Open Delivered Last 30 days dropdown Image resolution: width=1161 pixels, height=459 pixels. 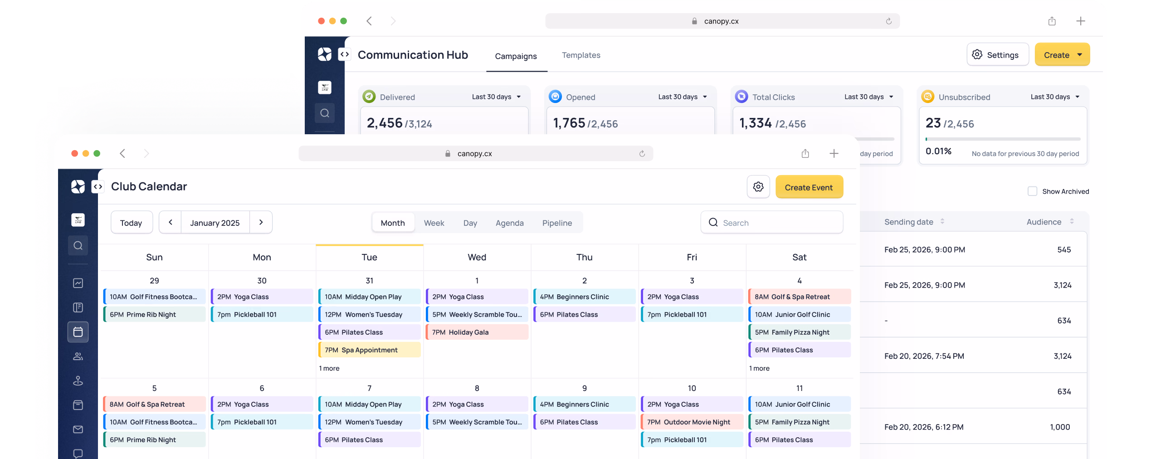click(496, 97)
